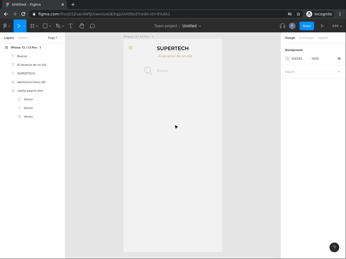
Task: Select the Vector layer with rectangle icon
Action: point(32,99)
